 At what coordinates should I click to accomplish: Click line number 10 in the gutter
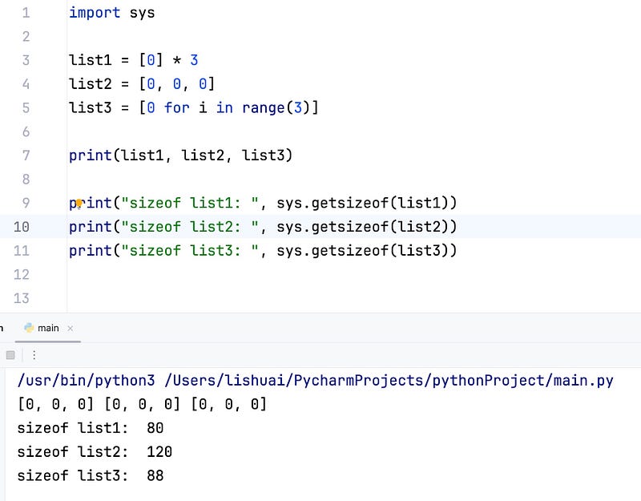(x=22, y=227)
